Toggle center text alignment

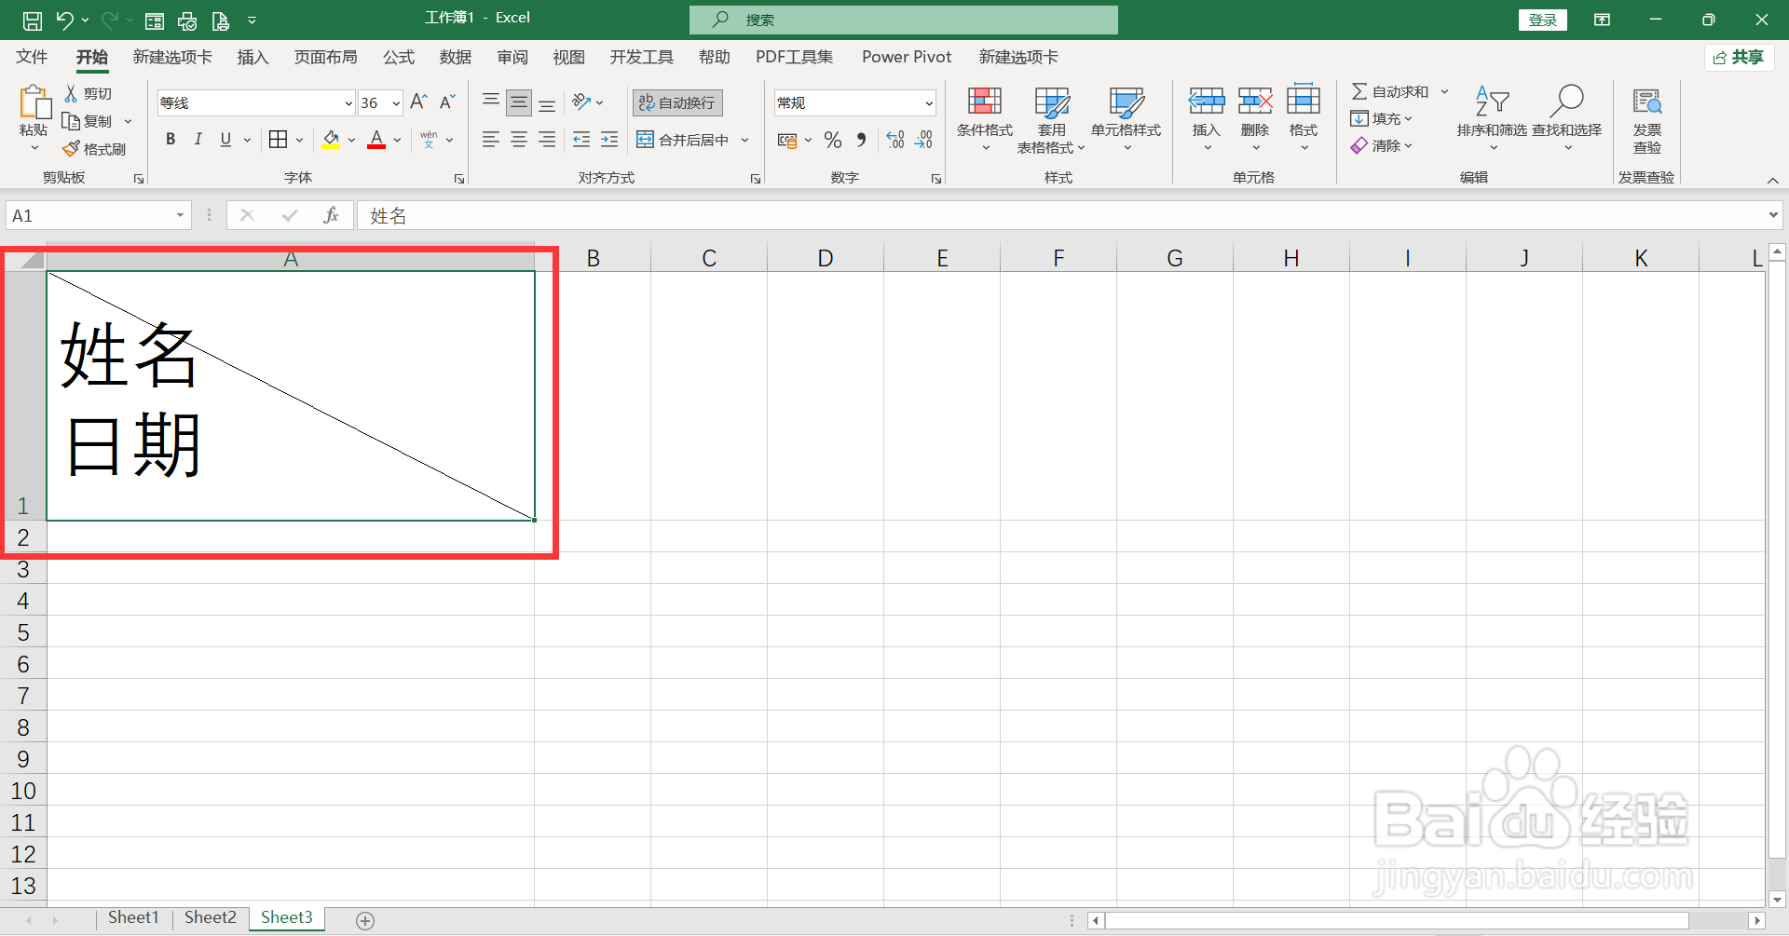[x=519, y=140]
